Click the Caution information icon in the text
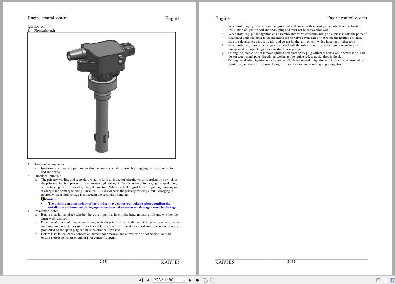The width and height of the screenshot is (395, 284). (43, 199)
